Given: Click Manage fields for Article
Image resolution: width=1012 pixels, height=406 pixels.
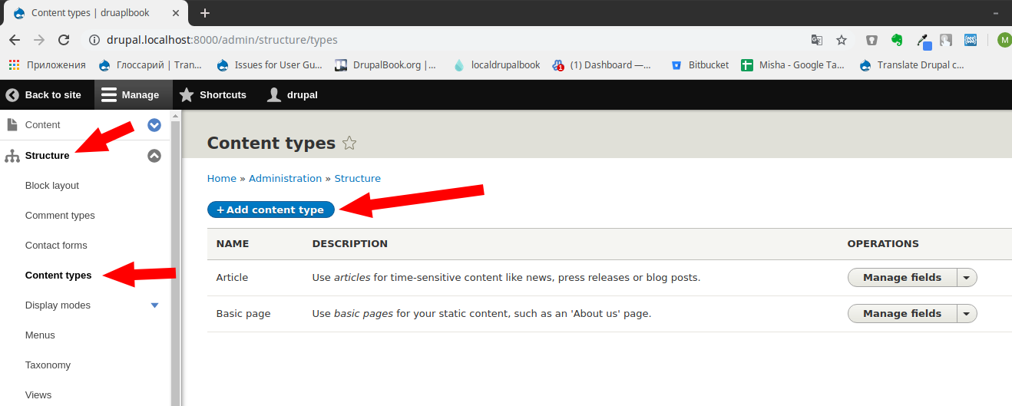Looking at the screenshot, I should coord(902,277).
